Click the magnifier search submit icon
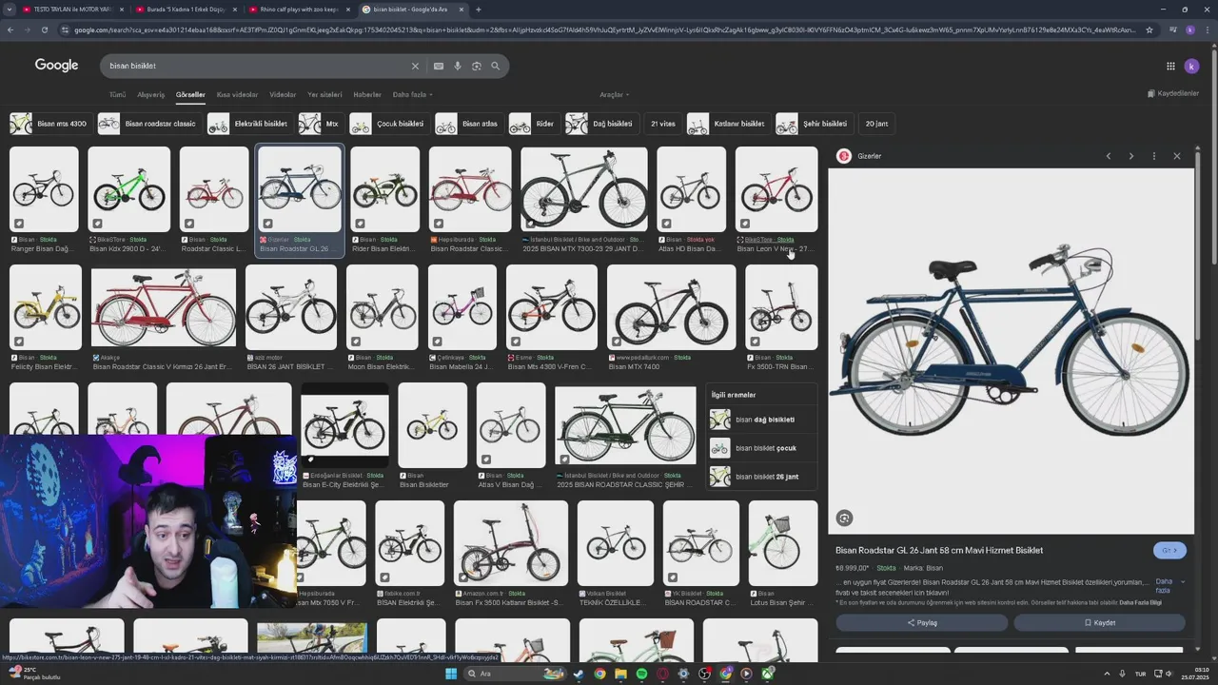1218x685 pixels. (x=495, y=66)
